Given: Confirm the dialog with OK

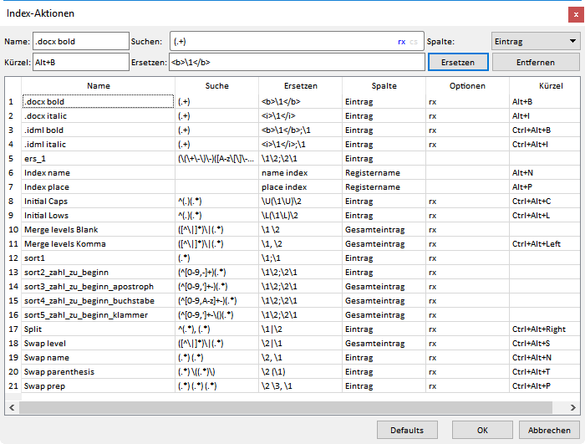Looking at the screenshot, I should pos(482,430).
